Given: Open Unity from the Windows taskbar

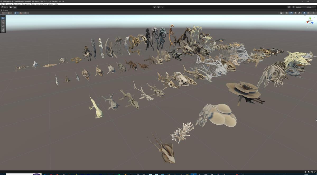Looking at the screenshot, I should pos(194,174).
